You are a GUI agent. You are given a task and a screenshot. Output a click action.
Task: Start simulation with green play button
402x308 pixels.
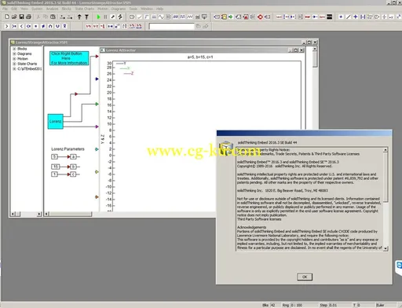[98, 16]
